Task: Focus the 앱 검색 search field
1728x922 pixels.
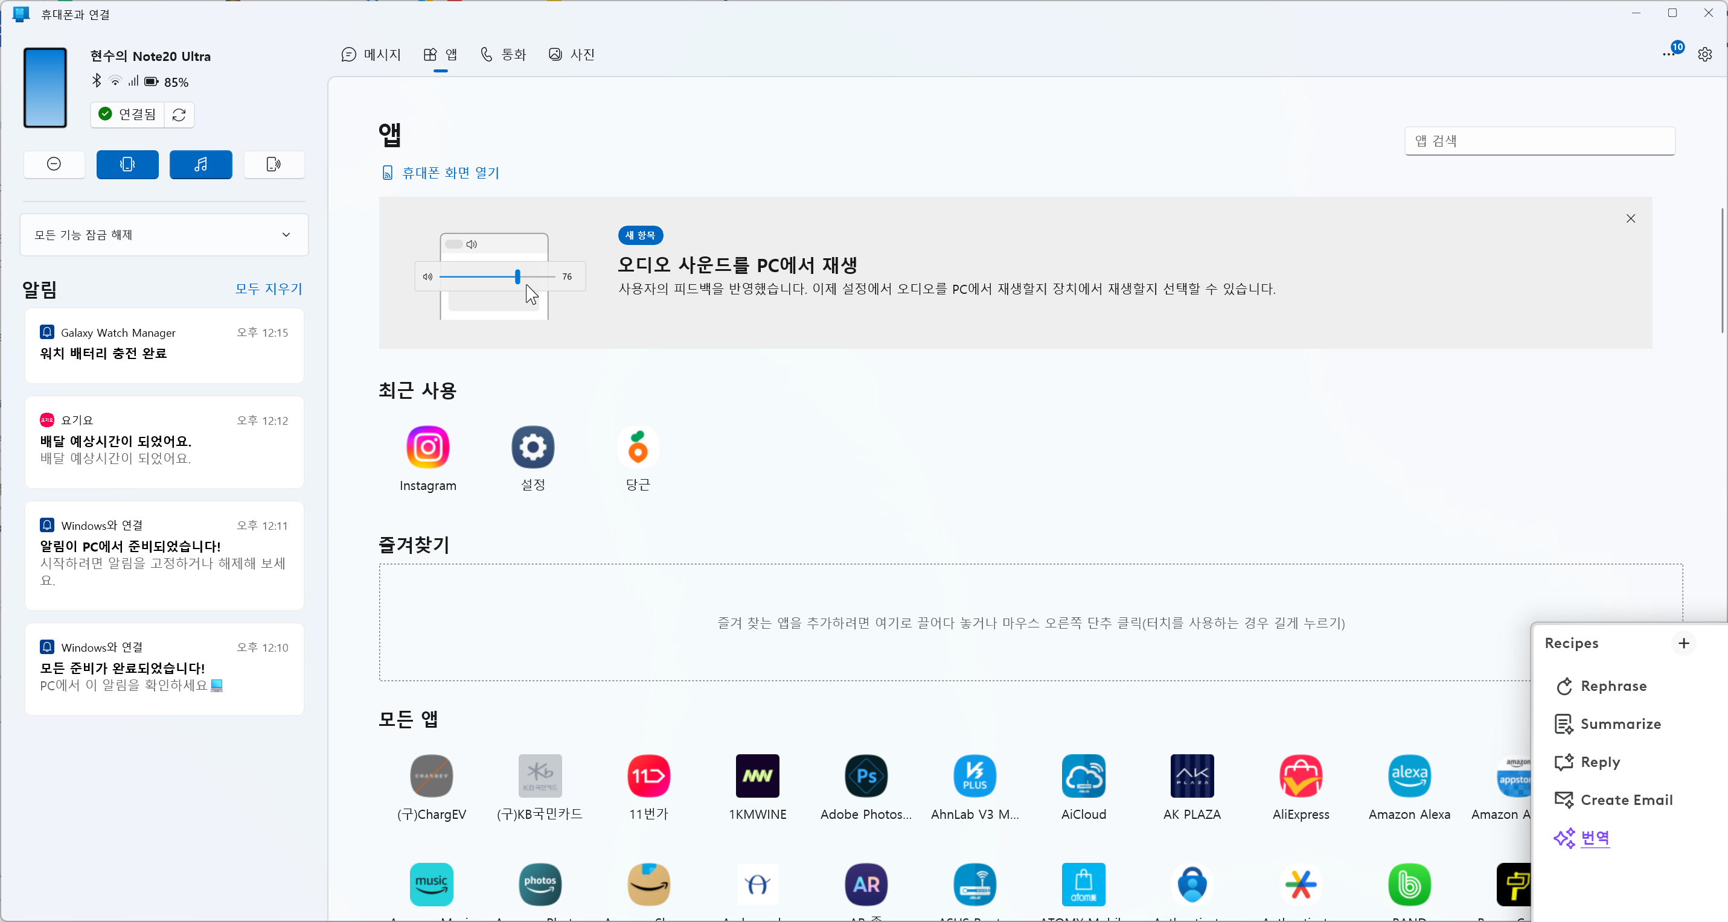Action: click(1540, 141)
